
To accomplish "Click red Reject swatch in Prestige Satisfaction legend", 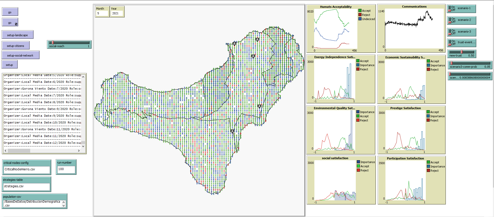I will 428,120.
